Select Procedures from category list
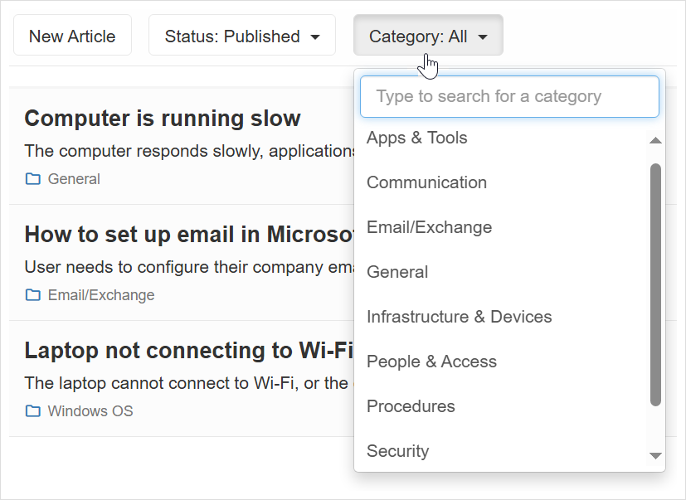Image resolution: width=686 pixels, height=500 pixels. (x=411, y=407)
